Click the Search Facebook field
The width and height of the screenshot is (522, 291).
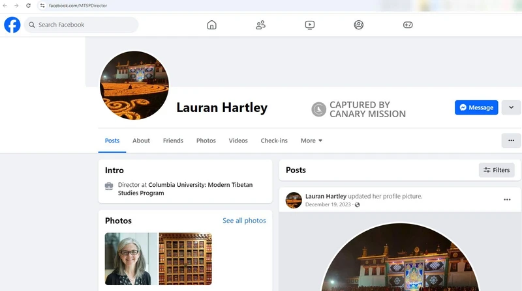(x=81, y=25)
